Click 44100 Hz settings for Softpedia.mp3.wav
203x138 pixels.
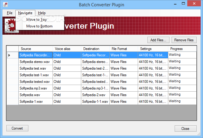[153, 88]
